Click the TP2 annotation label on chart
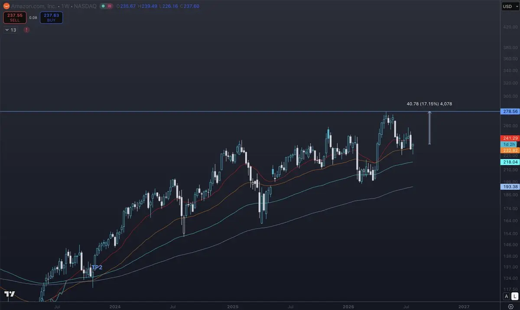The height and width of the screenshot is (310, 520). pos(97,267)
